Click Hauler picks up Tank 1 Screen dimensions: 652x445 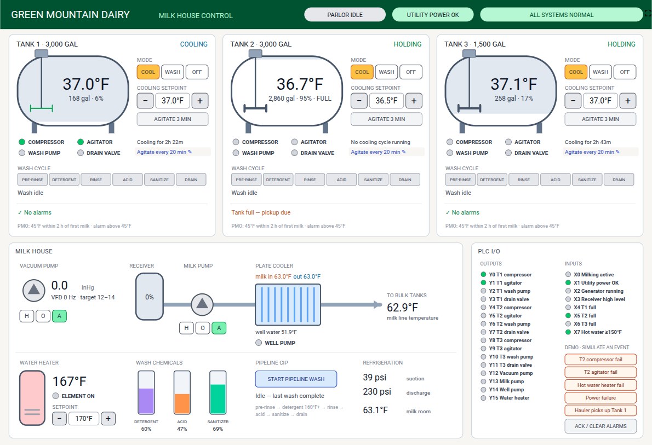(600, 410)
